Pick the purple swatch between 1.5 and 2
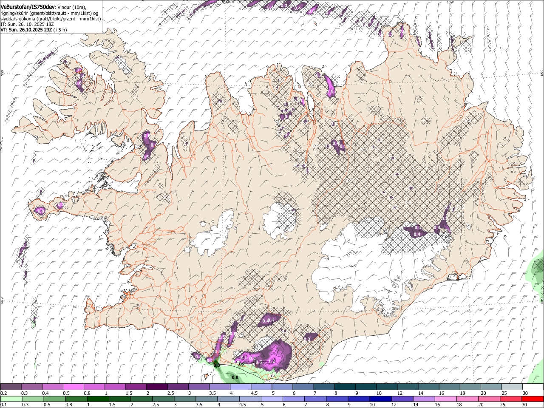The width and height of the screenshot is (544, 408). tap(136, 387)
